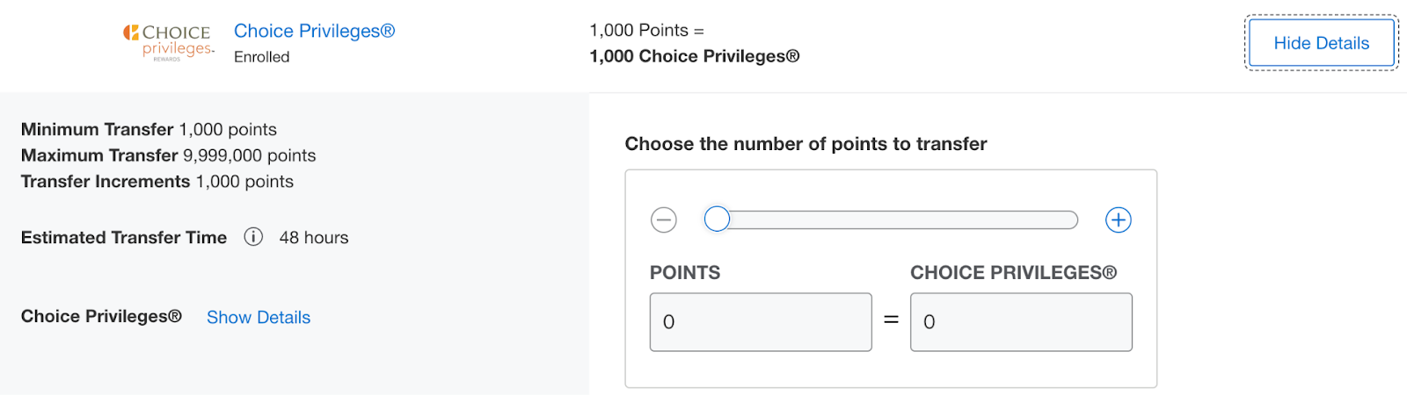
Task: Click the Choice Privileges rewards logo
Action: 169,42
